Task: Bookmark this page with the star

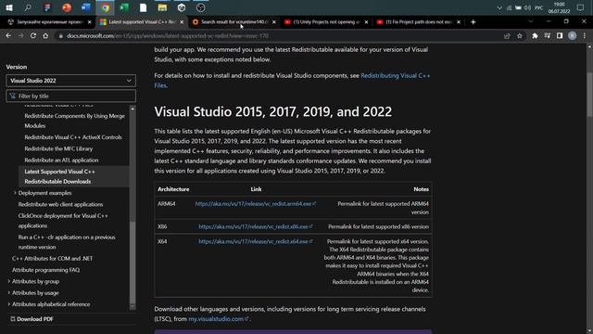Action: tap(520, 36)
